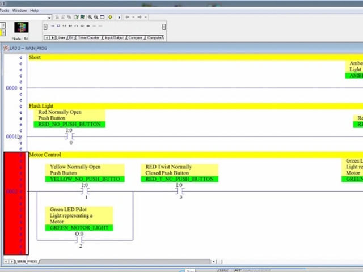Click the greyed Cut toolbar icon

(57, 17)
